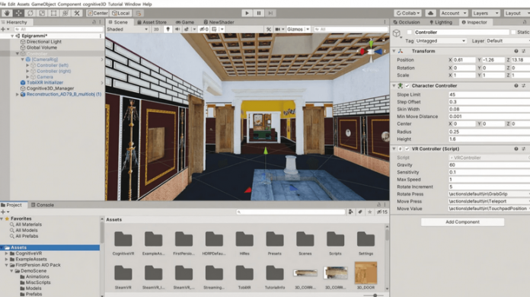Select Cognitive3D_Manager in Hierarchy

click(x=50, y=88)
